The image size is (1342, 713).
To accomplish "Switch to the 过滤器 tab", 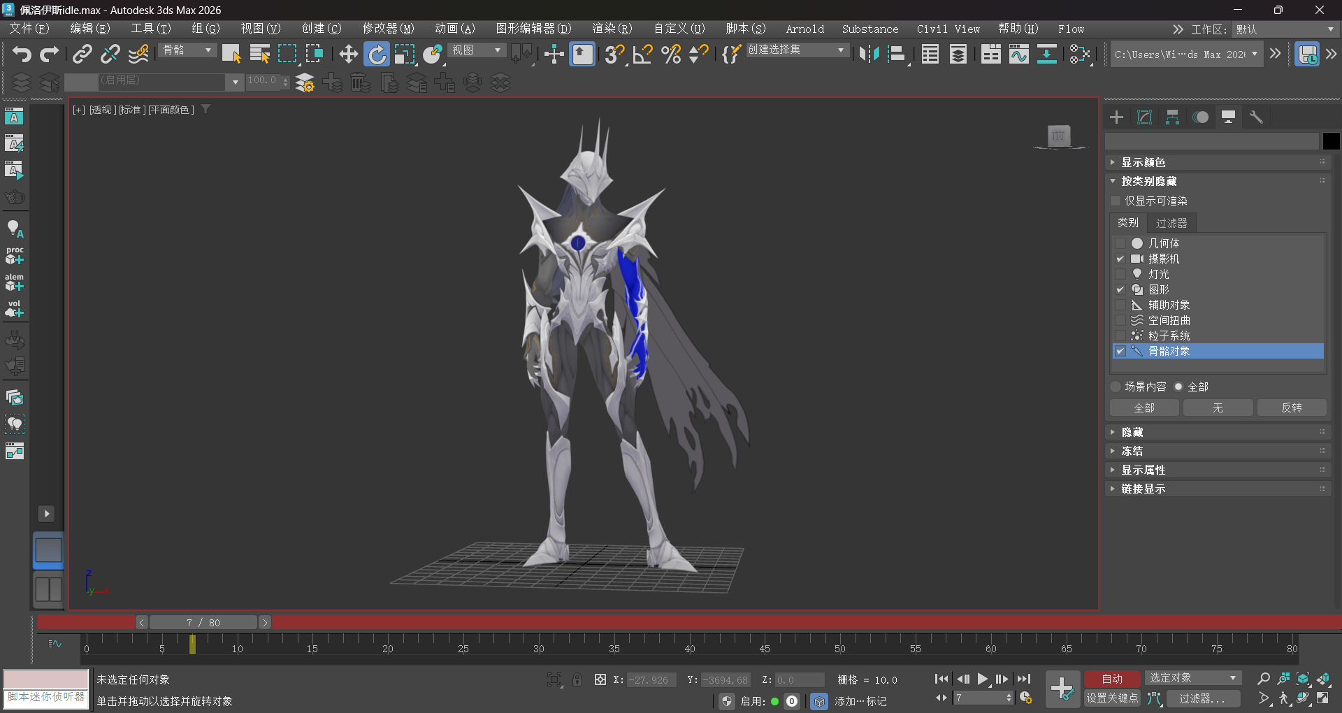I will 1171,223.
